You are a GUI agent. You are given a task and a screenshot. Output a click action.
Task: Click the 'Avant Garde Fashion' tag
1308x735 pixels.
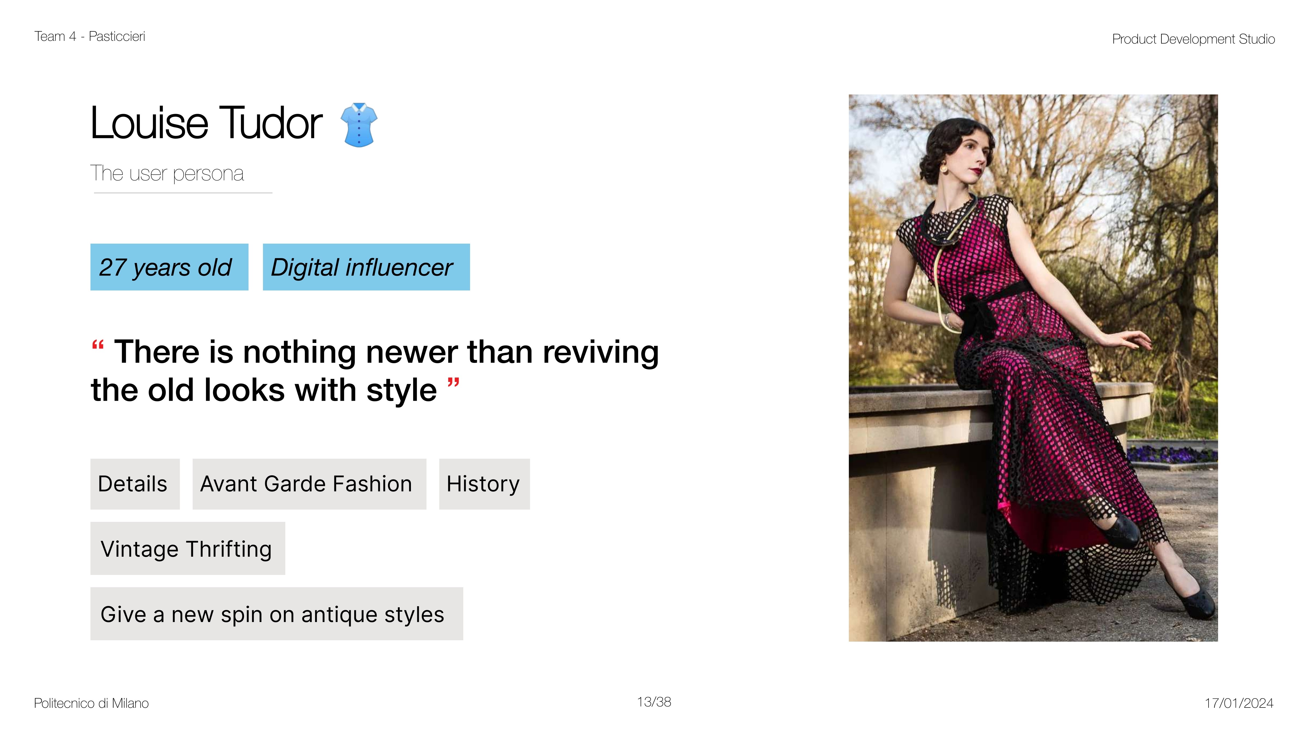(309, 484)
